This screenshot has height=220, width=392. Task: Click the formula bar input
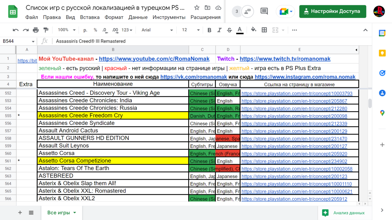click(212, 41)
